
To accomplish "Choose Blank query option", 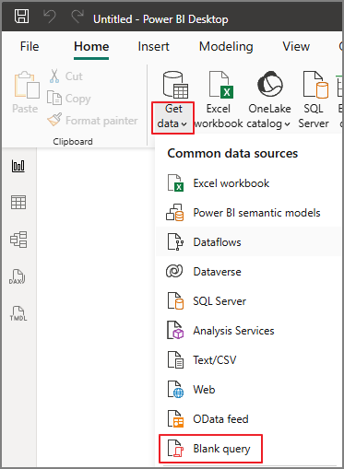I will tap(211, 449).
